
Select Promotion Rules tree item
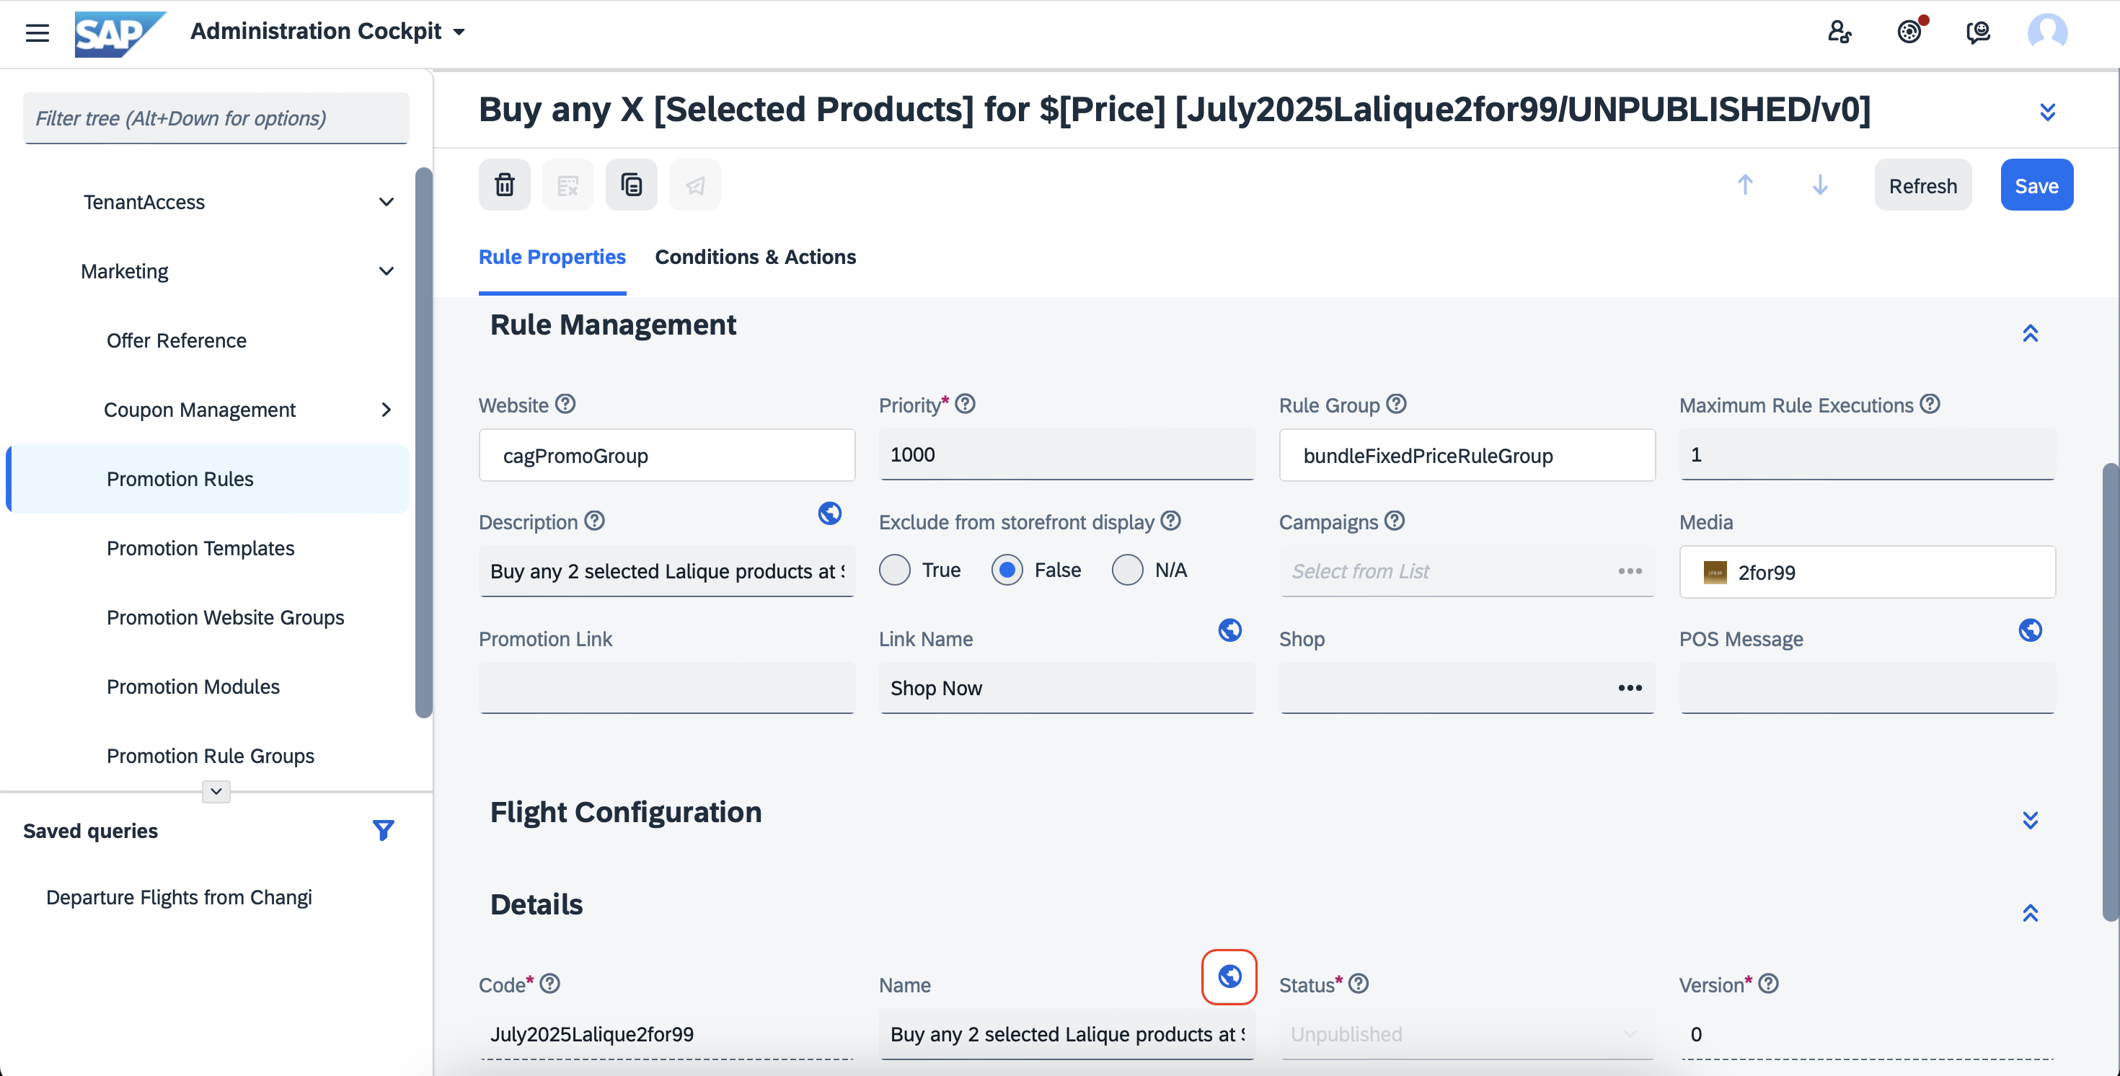[x=208, y=478]
